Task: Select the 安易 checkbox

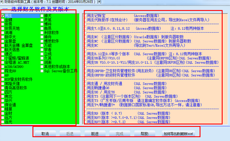Action: pos(3,24)
